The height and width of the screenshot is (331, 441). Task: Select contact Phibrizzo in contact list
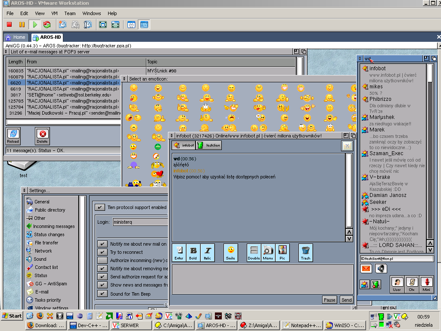pos(380,99)
